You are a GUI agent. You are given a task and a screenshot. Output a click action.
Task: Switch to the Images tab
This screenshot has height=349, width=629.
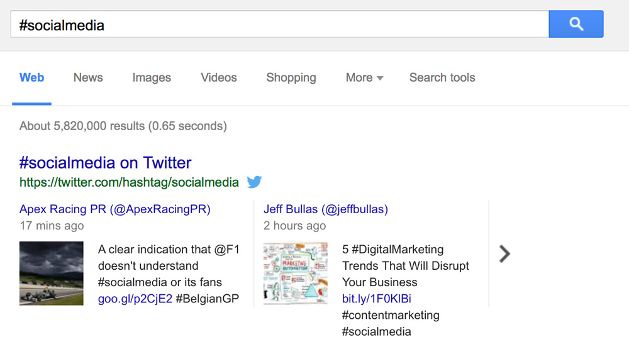click(x=152, y=77)
